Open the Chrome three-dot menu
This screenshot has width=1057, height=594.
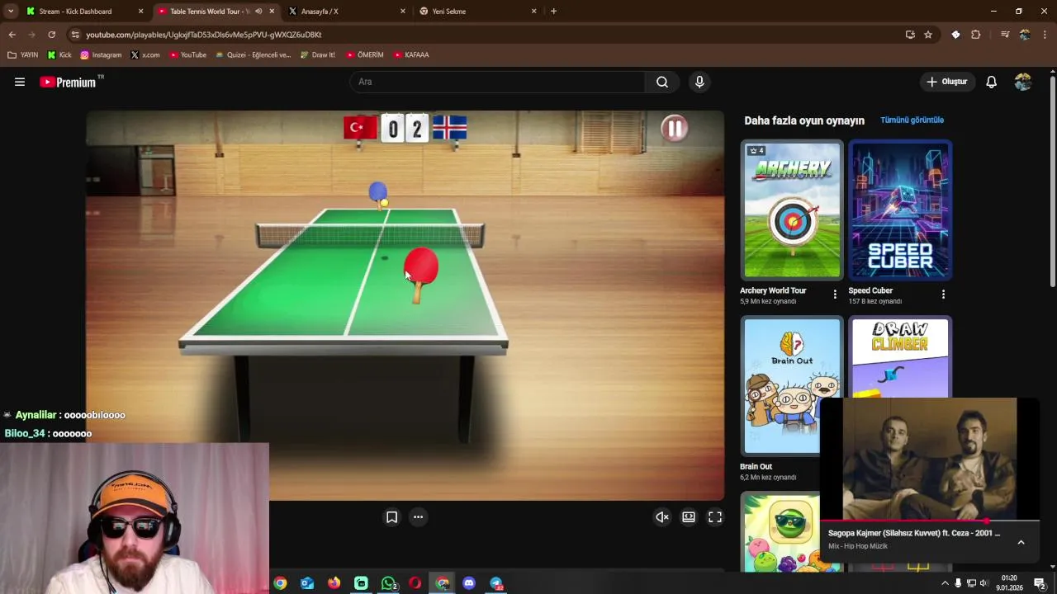[1045, 35]
